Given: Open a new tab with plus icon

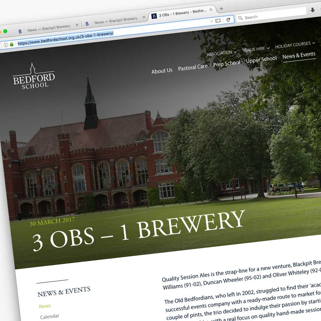Looking at the screenshot, I should 221,9.
